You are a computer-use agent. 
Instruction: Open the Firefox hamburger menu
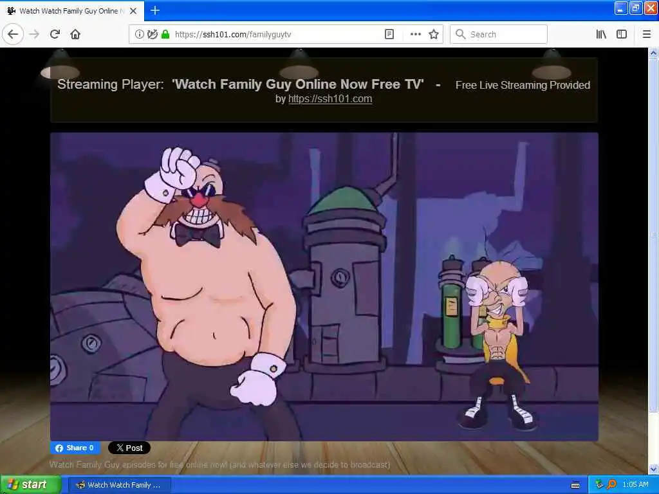[x=647, y=34]
